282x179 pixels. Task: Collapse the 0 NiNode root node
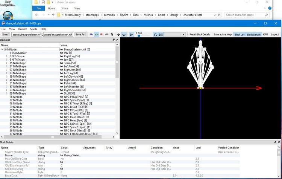(x=2, y=49)
